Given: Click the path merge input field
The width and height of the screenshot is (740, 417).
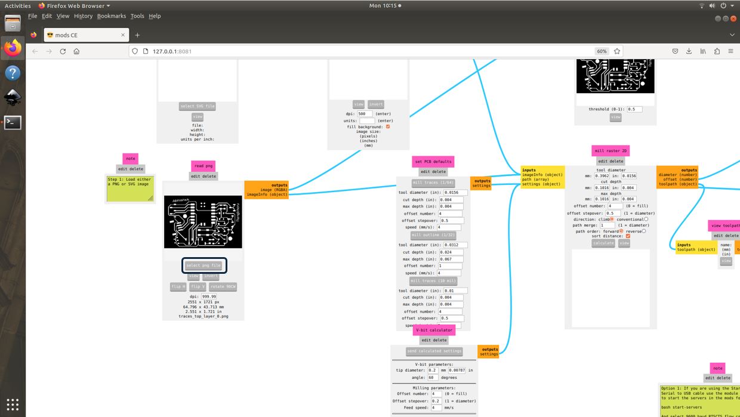Looking at the screenshot, I should point(607,226).
